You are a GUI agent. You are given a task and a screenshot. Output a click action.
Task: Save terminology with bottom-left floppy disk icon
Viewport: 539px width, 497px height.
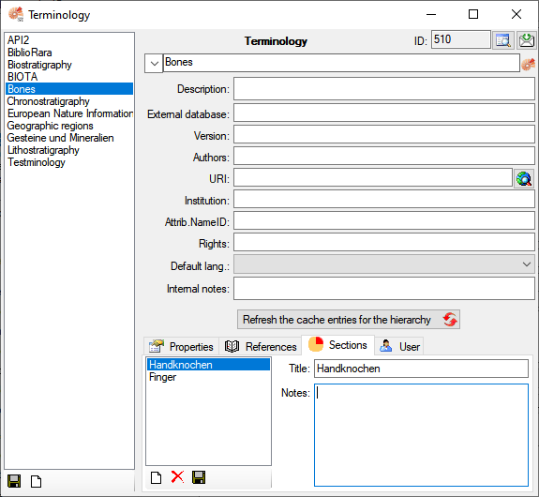pyautogui.click(x=14, y=481)
